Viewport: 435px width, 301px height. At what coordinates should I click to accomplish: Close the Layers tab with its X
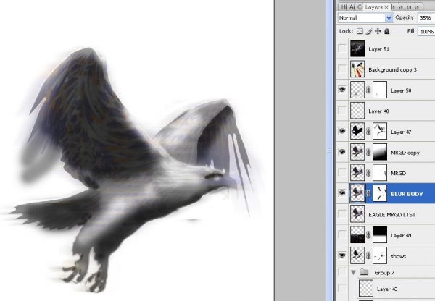386,7
